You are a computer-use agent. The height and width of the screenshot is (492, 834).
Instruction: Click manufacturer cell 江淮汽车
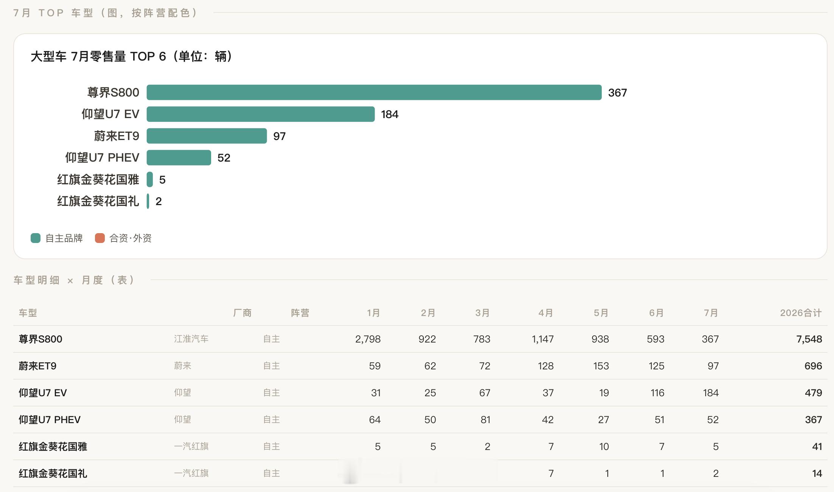[x=191, y=339]
